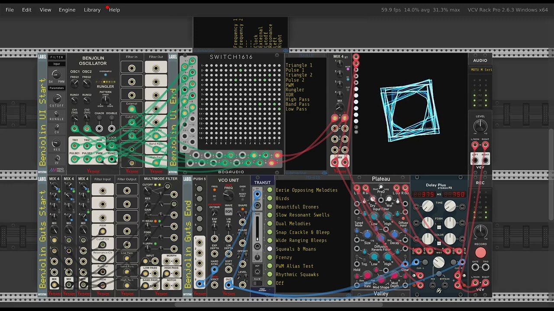Select the Dual Melodies preset button

point(270,224)
